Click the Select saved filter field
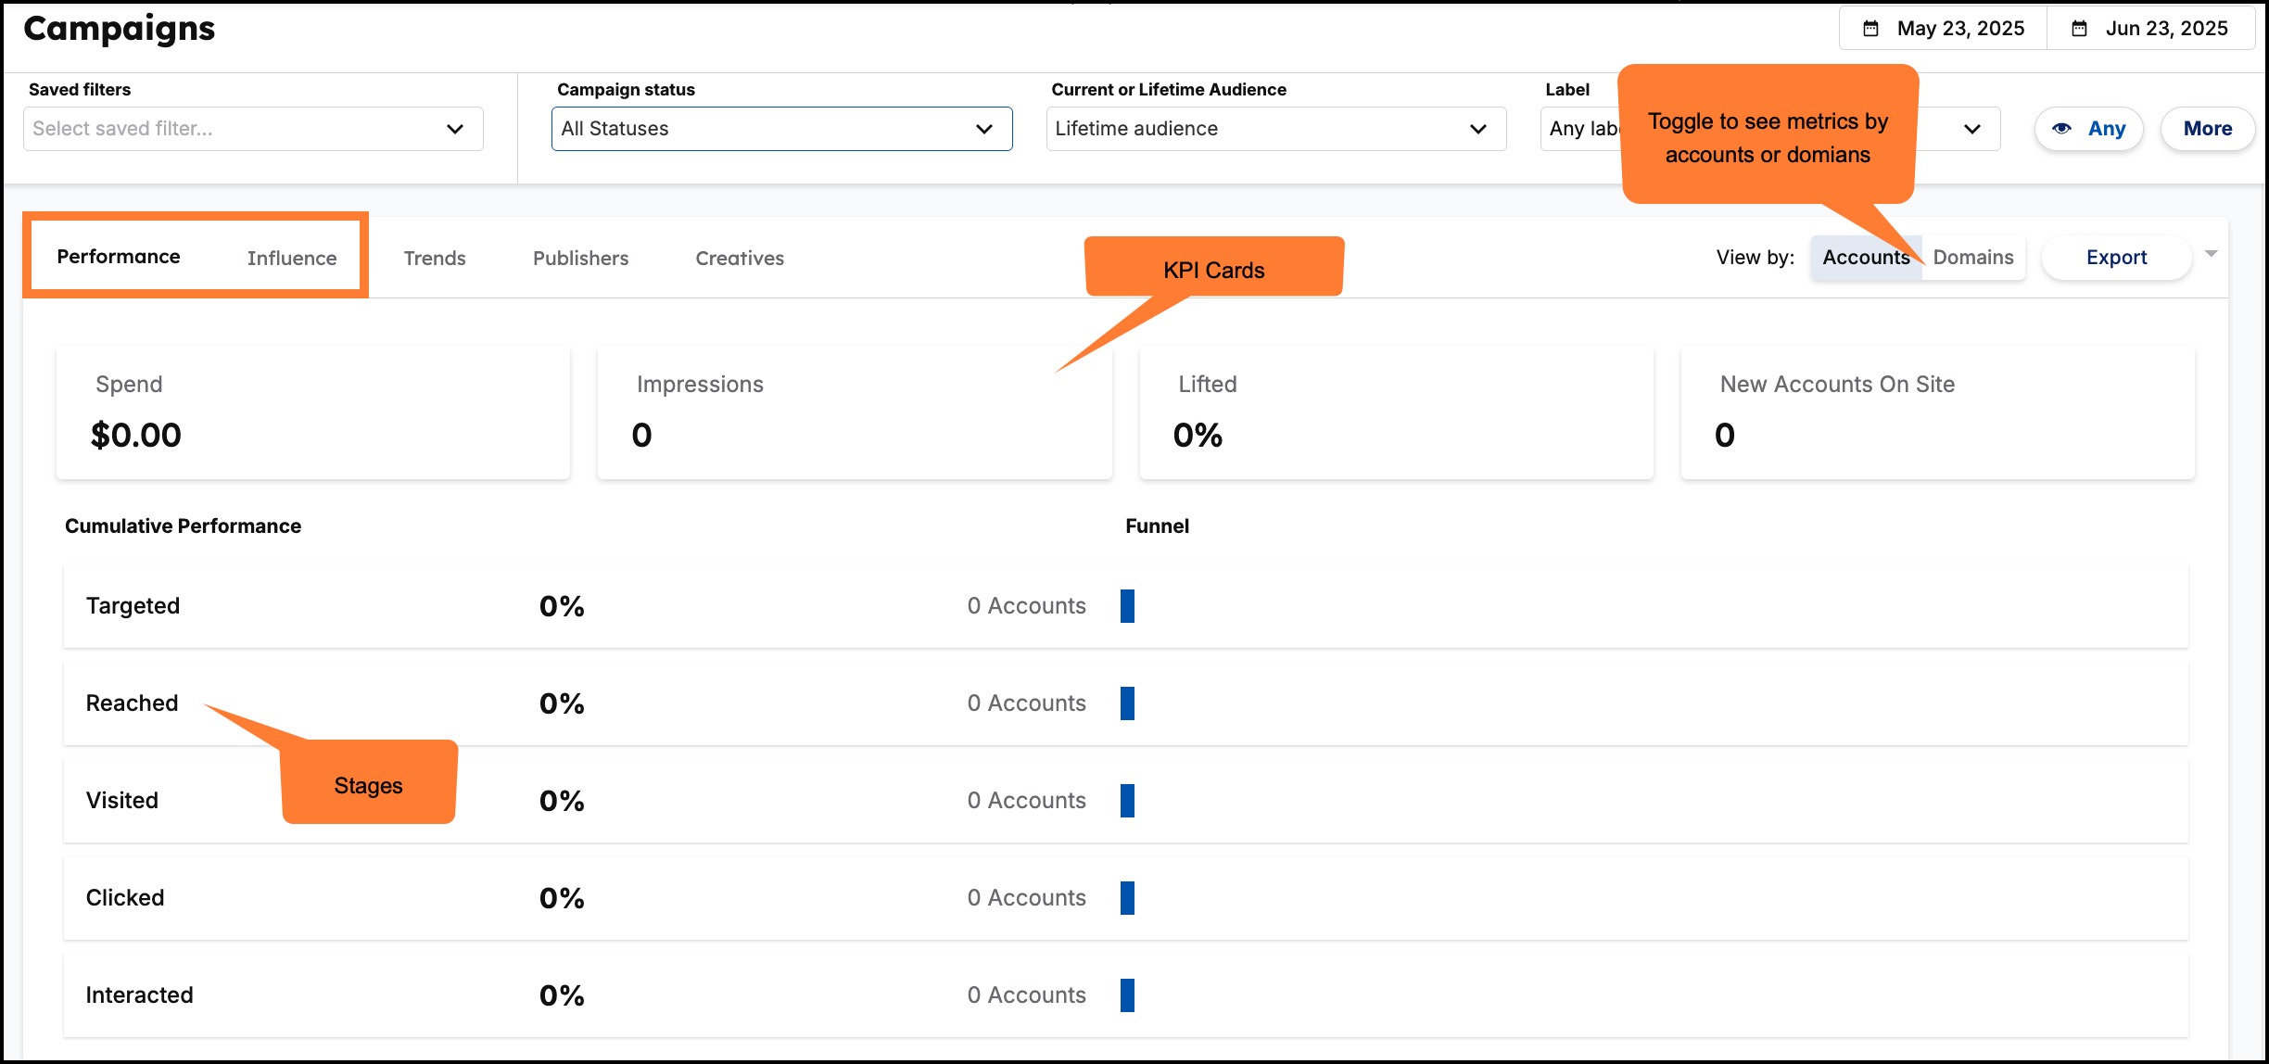 tap(232, 129)
